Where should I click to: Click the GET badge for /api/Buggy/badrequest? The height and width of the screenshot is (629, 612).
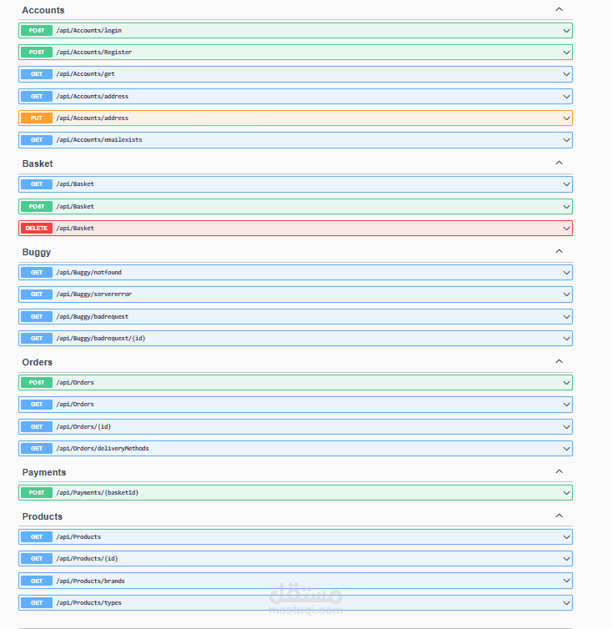37,316
